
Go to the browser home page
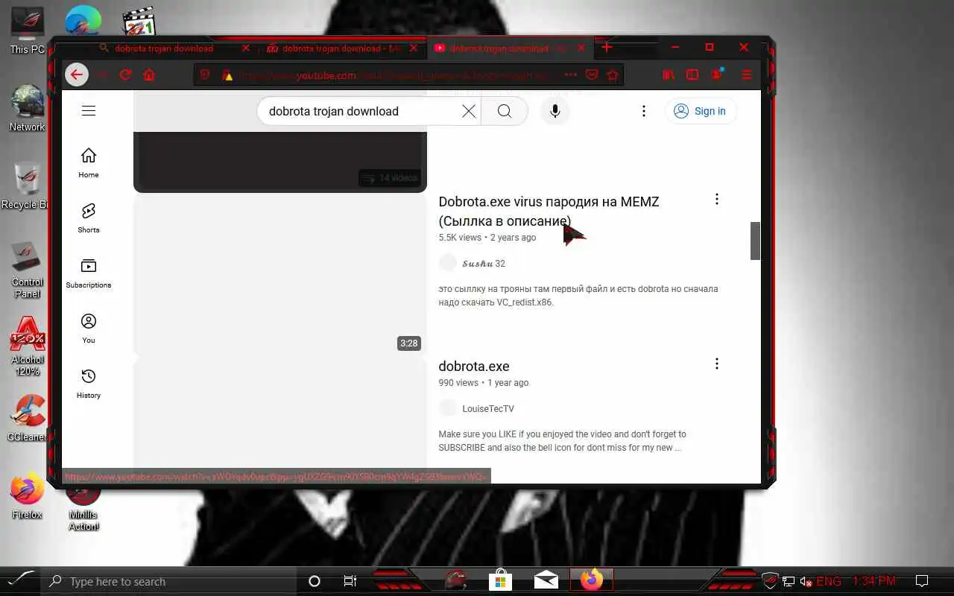click(149, 74)
